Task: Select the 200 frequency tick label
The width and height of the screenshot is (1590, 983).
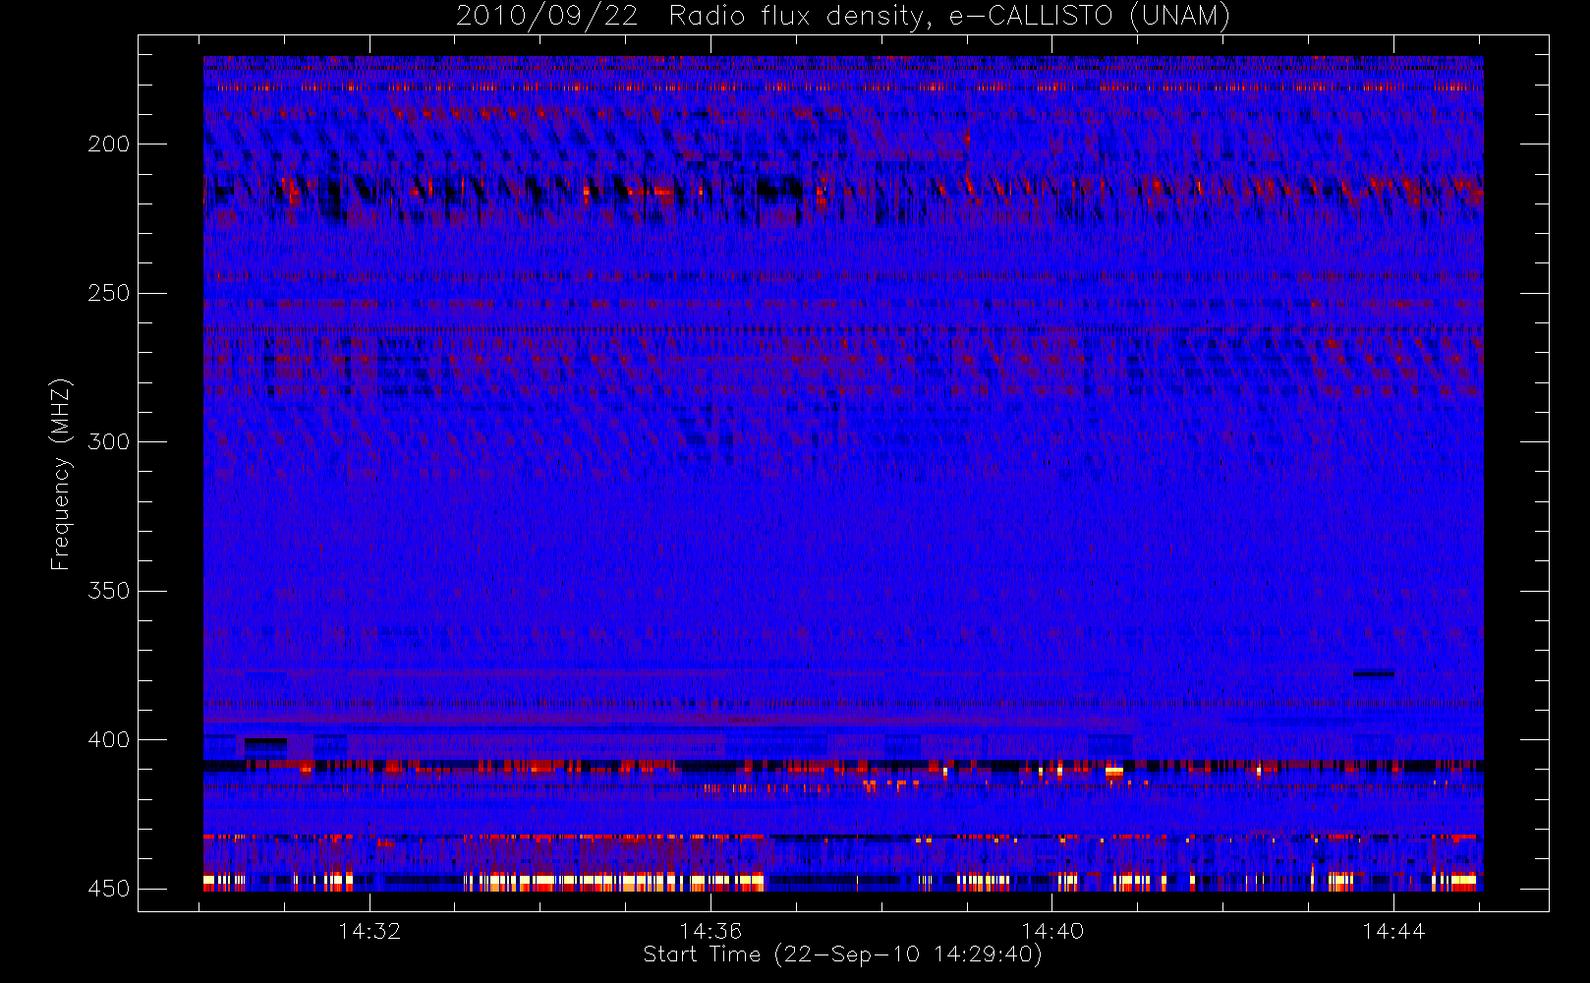Action: pos(108,145)
